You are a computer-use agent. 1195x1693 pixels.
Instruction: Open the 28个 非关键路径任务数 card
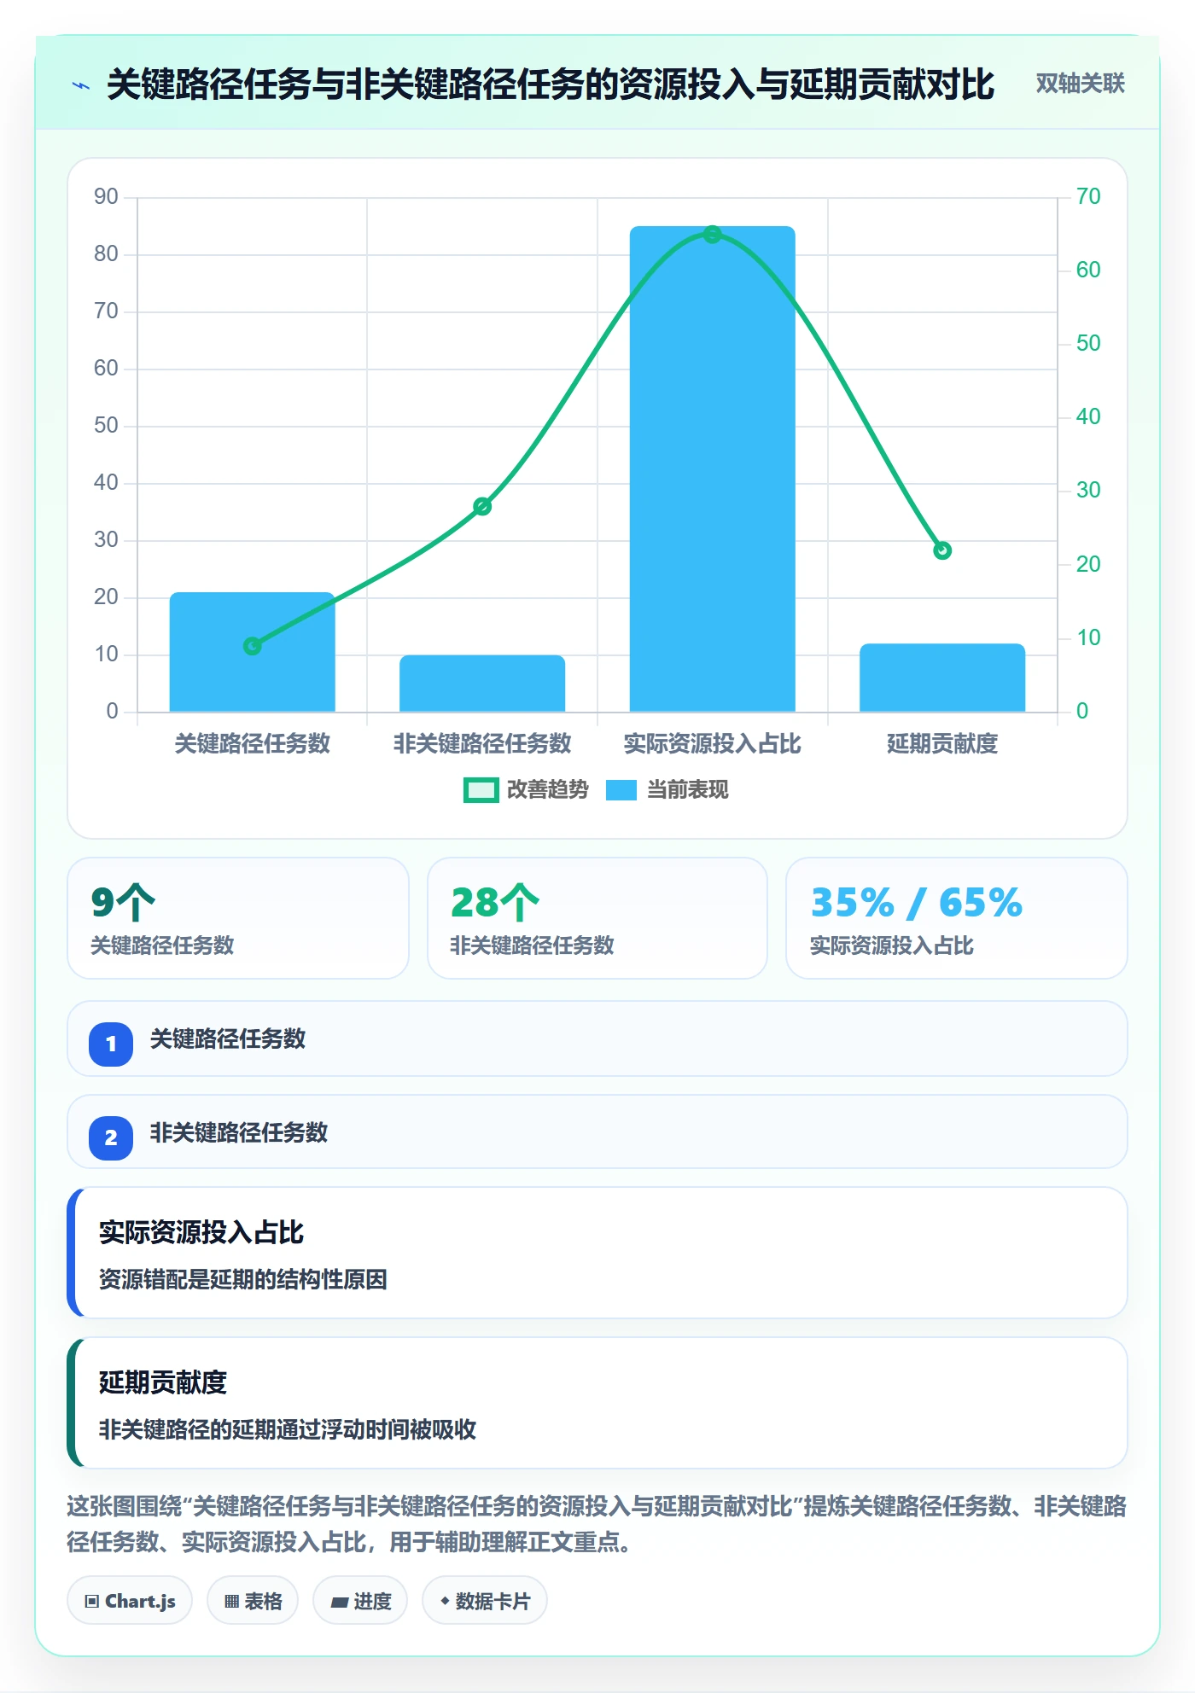pyautogui.click(x=597, y=918)
